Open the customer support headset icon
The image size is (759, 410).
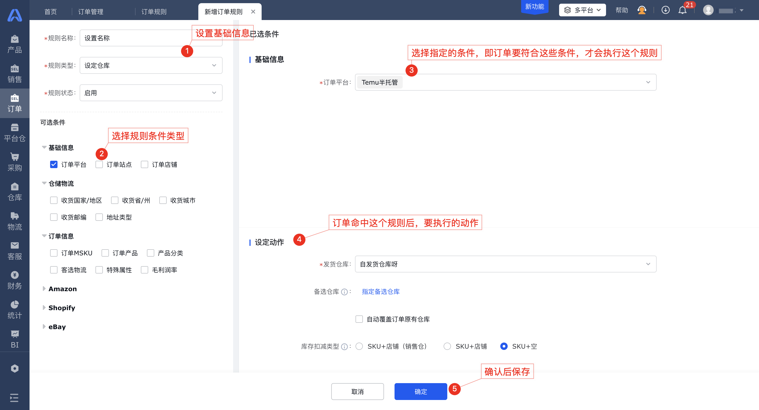point(642,10)
